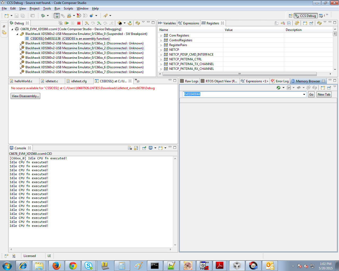Click the Connect Target icon in main toolbar
The height and width of the screenshot is (271, 339).
[63, 16]
